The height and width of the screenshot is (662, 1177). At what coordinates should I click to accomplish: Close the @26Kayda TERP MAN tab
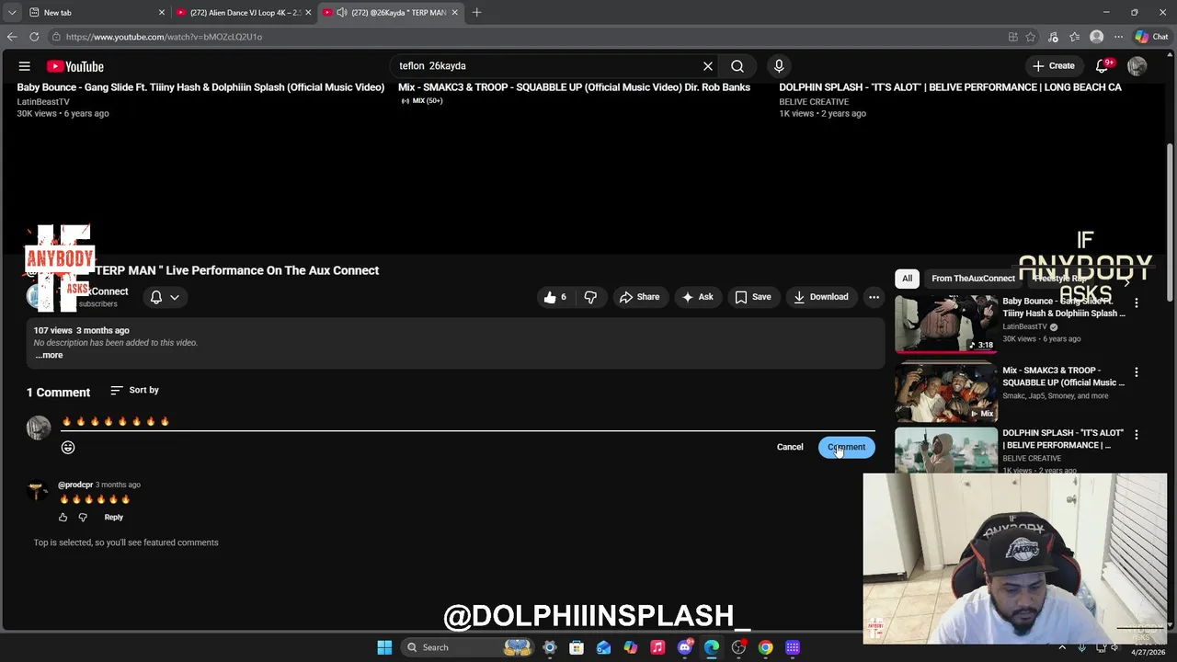pyautogui.click(x=454, y=13)
